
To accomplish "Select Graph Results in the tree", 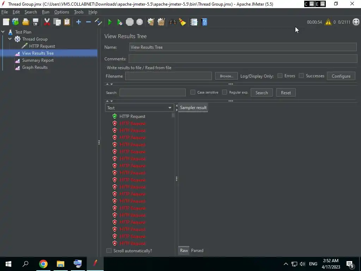I will pyautogui.click(x=35, y=67).
